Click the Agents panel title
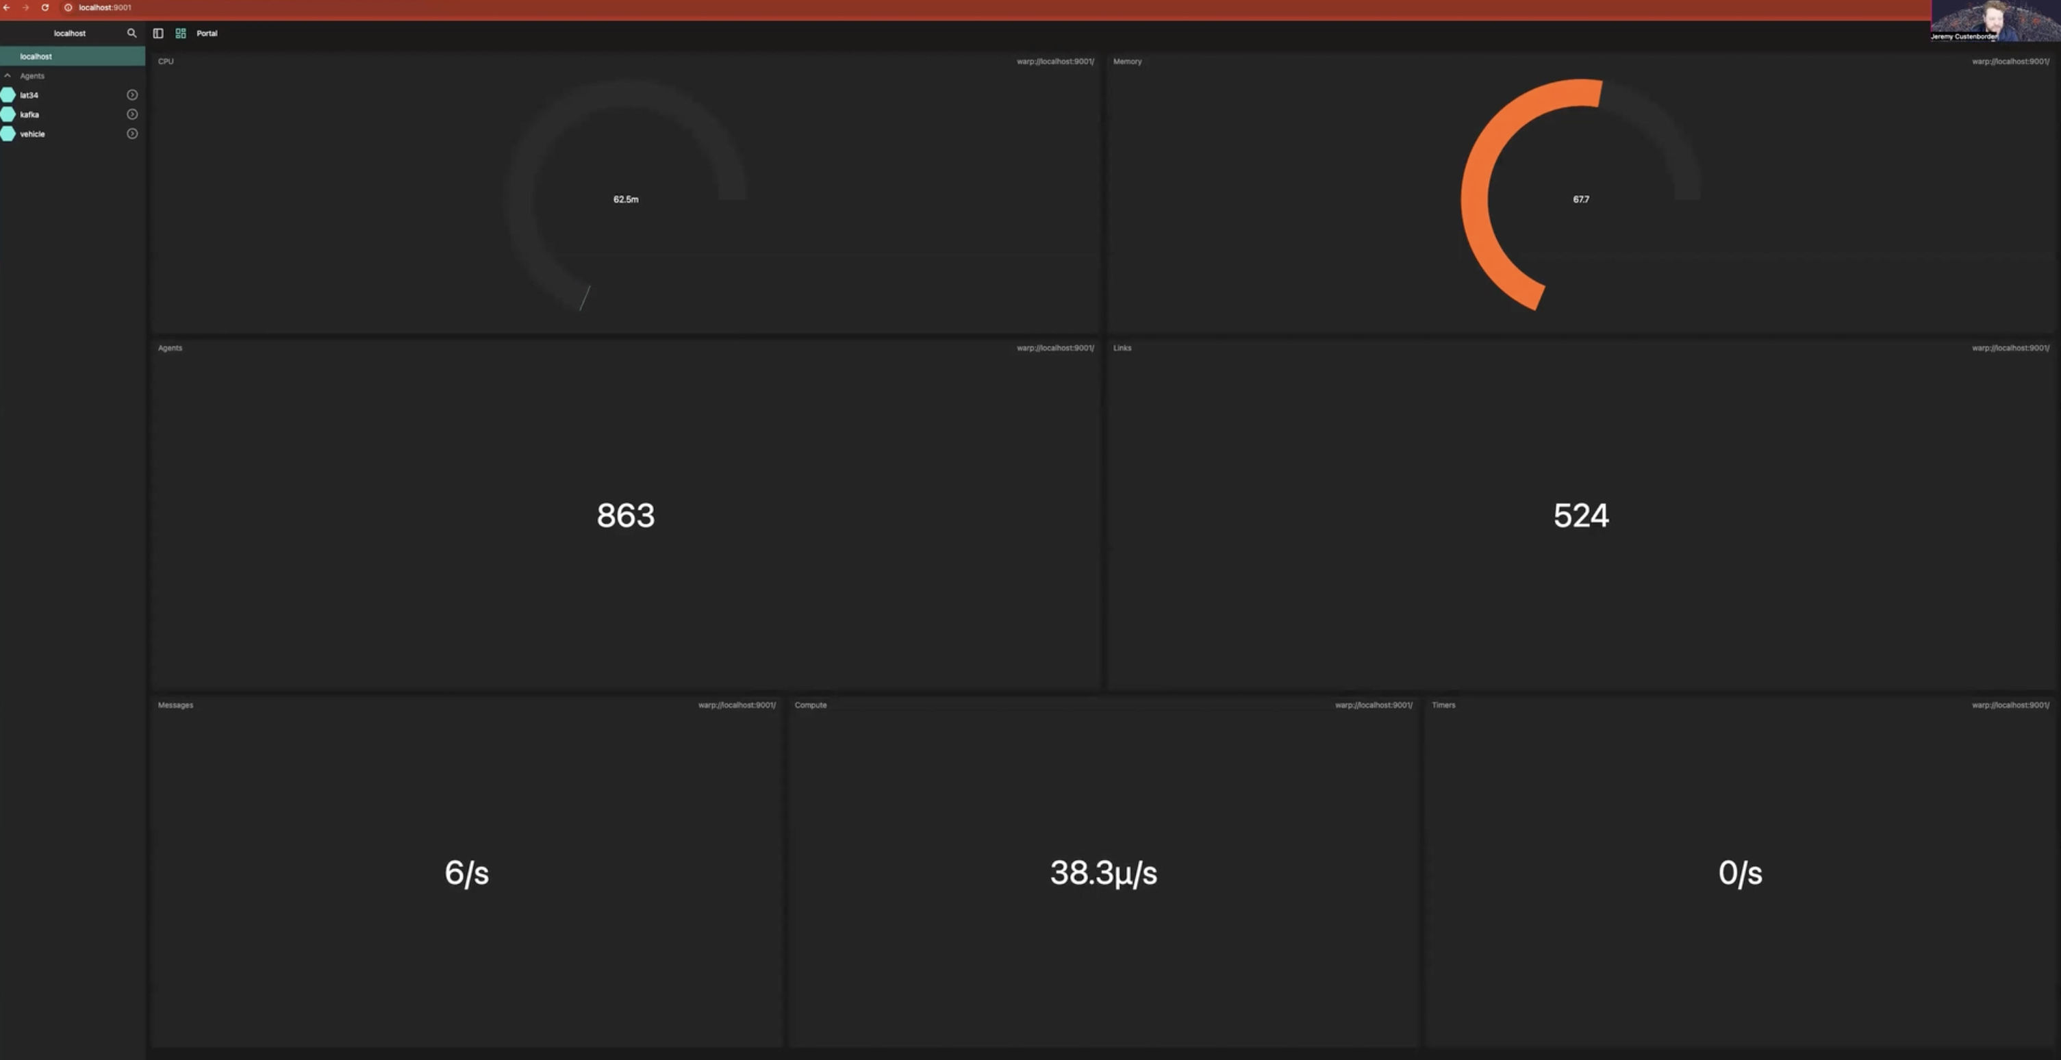Viewport: 2061px width, 1060px height. click(x=170, y=347)
